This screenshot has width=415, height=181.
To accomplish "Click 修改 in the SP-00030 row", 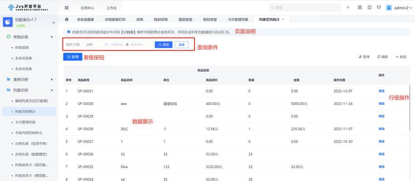I will [381, 104].
